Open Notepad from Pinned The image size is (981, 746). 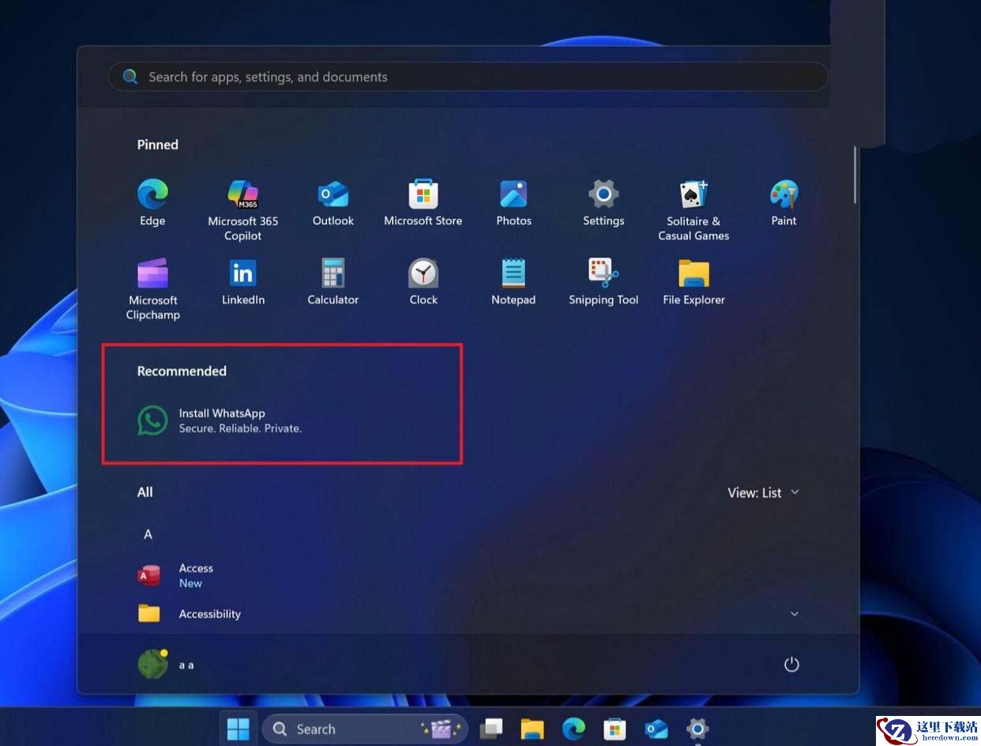pos(513,282)
